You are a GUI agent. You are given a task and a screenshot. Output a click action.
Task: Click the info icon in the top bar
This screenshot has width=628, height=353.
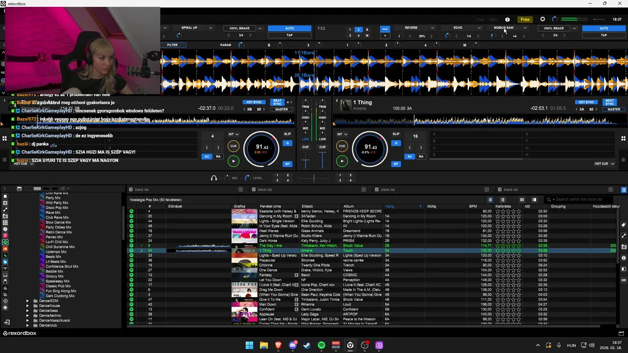click(x=507, y=20)
